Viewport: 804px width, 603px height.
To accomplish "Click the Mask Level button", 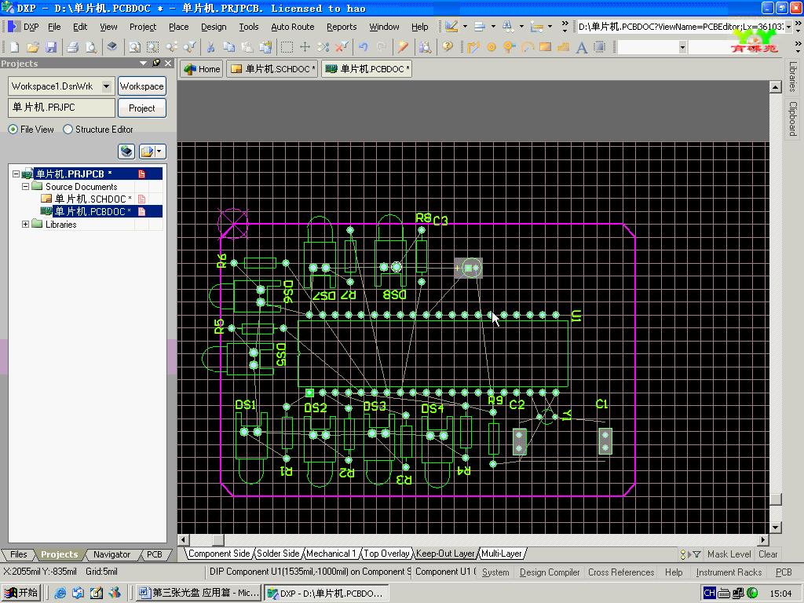I will click(x=729, y=554).
